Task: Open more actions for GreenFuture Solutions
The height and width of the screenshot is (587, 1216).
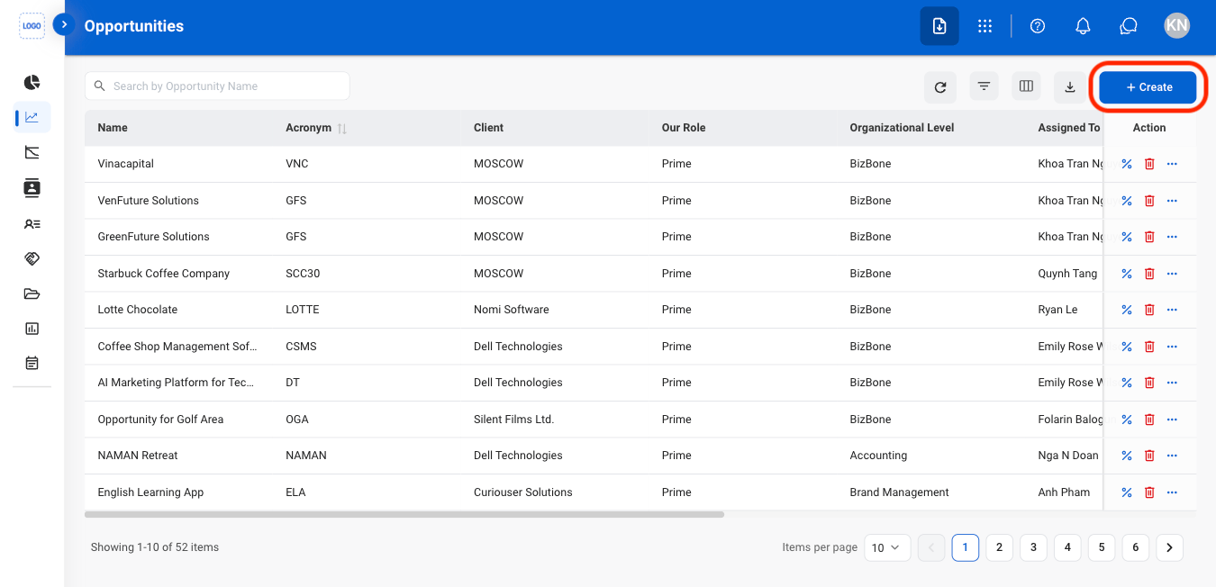Action: [x=1172, y=237]
